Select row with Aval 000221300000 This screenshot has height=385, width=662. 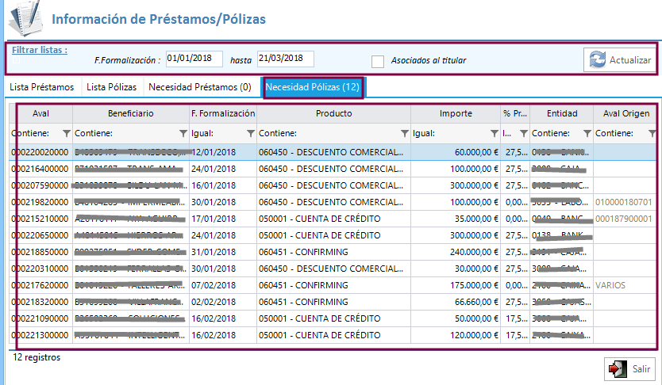[x=333, y=335]
